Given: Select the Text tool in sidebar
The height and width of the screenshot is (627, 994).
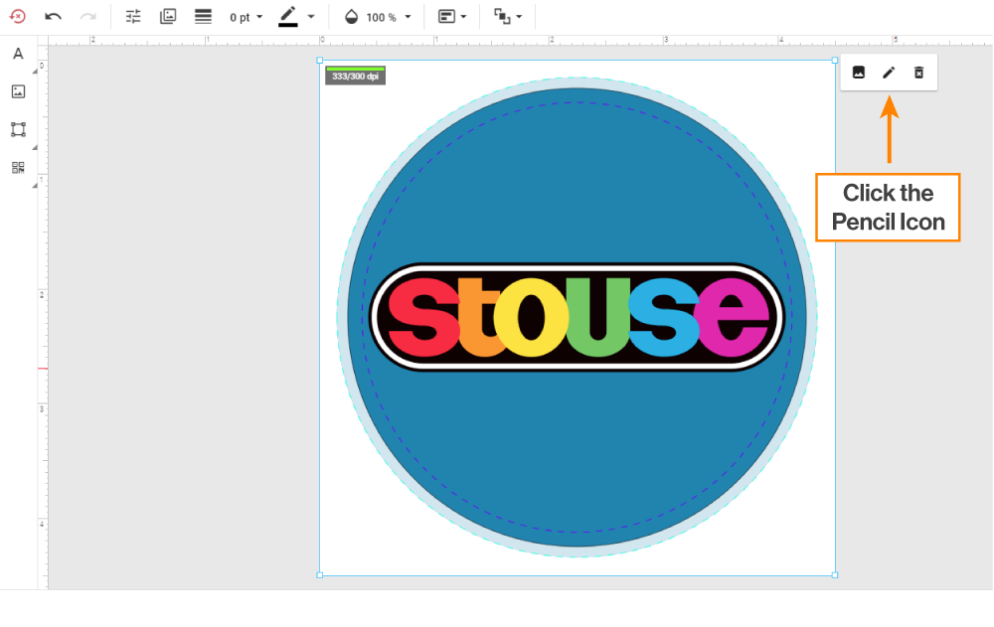Looking at the screenshot, I should 18,54.
